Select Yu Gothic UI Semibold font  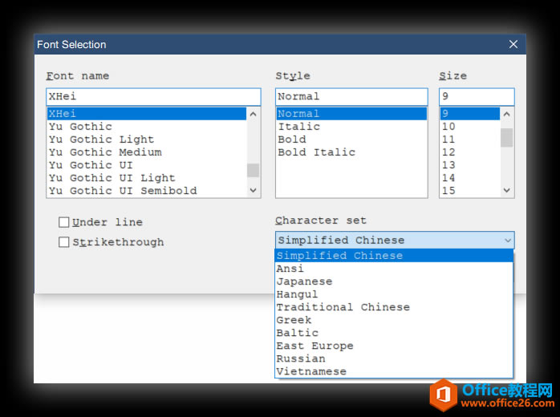click(x=122, y=191)
